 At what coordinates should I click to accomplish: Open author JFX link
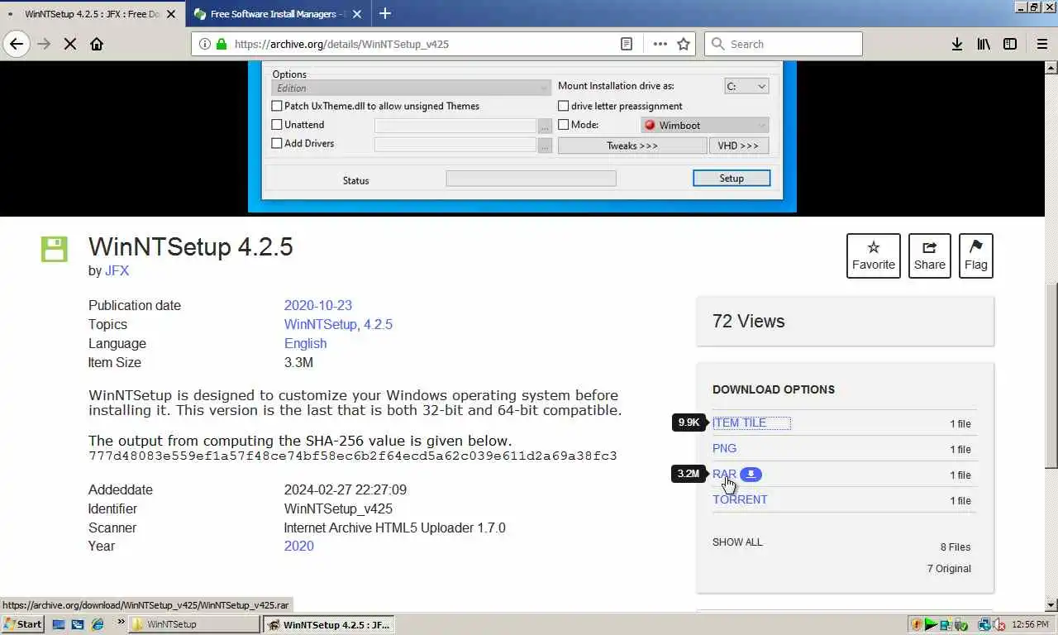[x=117, y=270]
